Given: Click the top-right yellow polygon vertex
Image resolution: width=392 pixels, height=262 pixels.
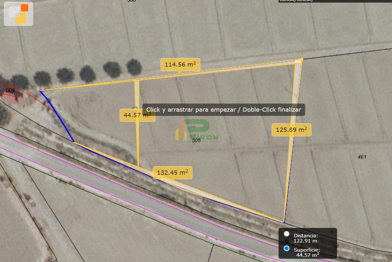Looking at the screenshot, I should click(302, 59).
